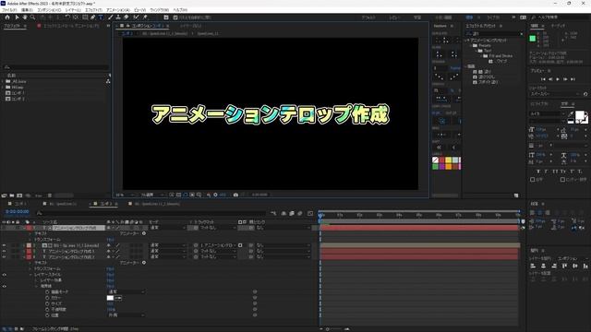591x332 pixels.
Task: Open track matte dropdown for layer 2
Action: pos(218,245)
